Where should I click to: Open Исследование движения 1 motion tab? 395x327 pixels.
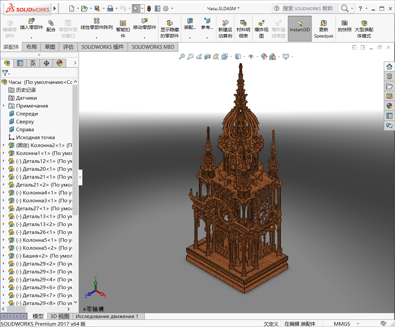coord(107,316)
